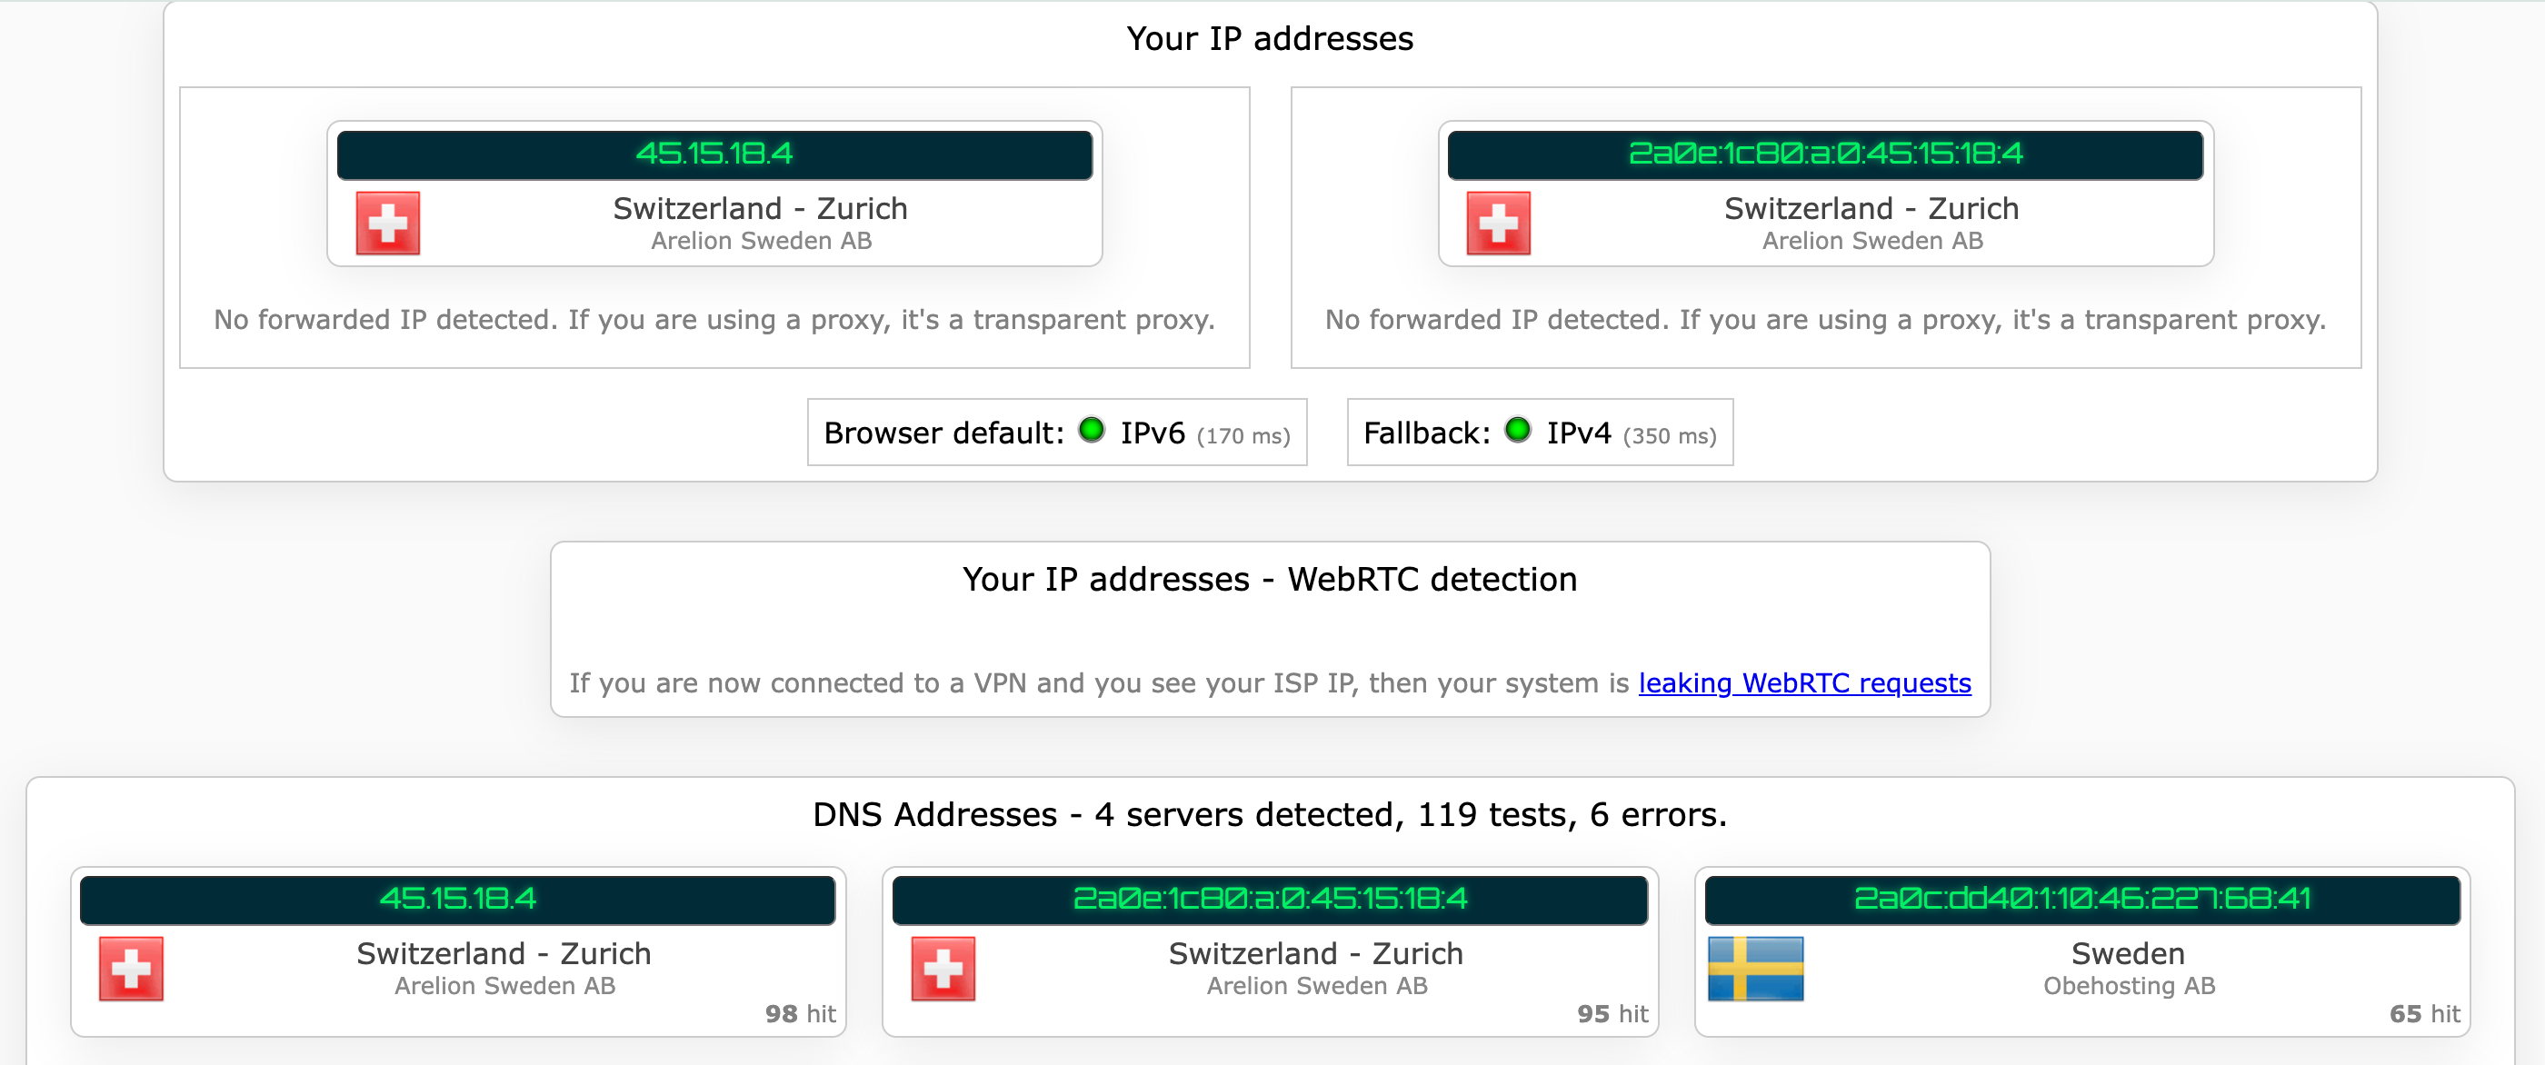The width and height of the screenshot is (2545, 1065).
Task: Click the Arelion Sweden AB ISP label
Action: (x=762, y=240)
